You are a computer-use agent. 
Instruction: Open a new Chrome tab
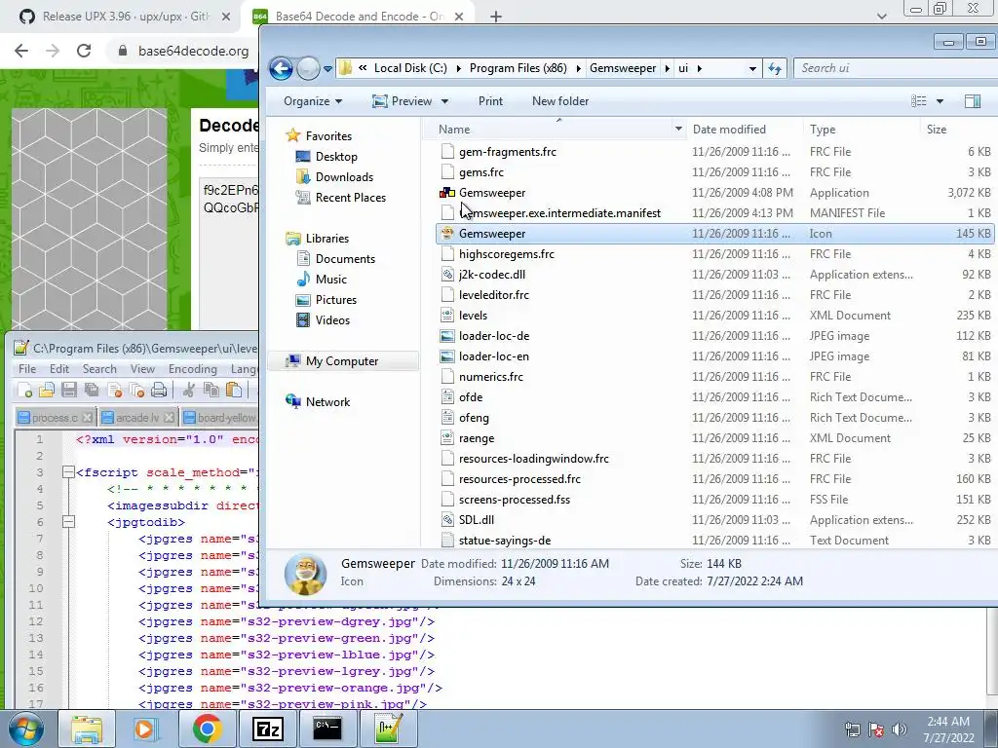point(496,17)
